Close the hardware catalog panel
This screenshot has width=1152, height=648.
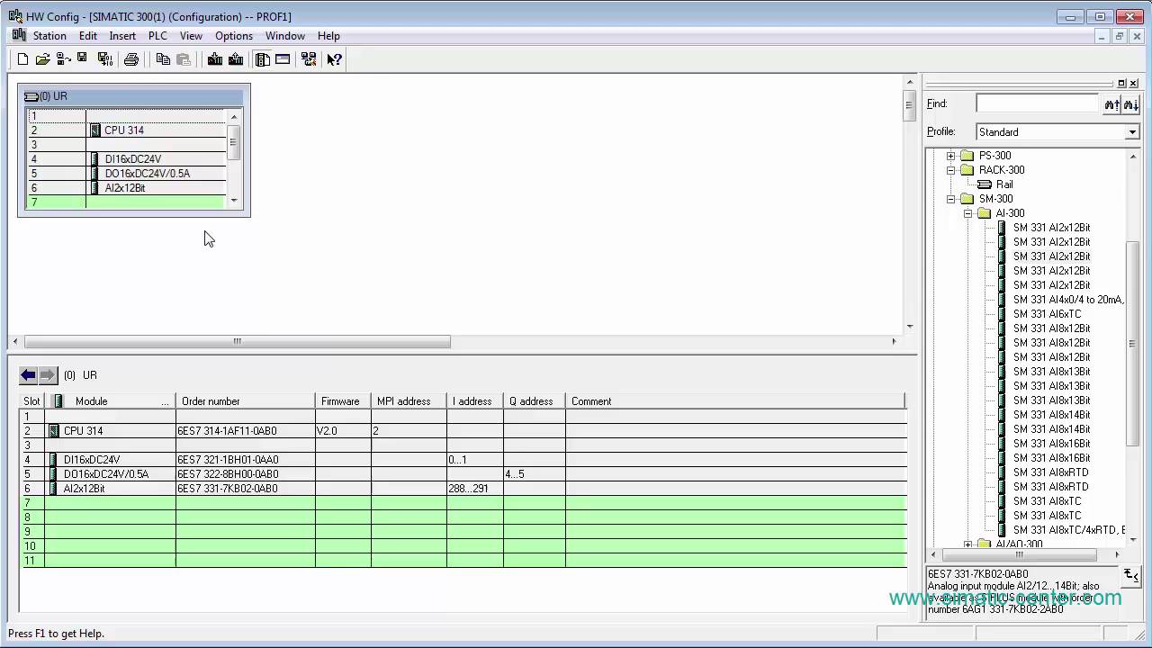coord(1133,84)
